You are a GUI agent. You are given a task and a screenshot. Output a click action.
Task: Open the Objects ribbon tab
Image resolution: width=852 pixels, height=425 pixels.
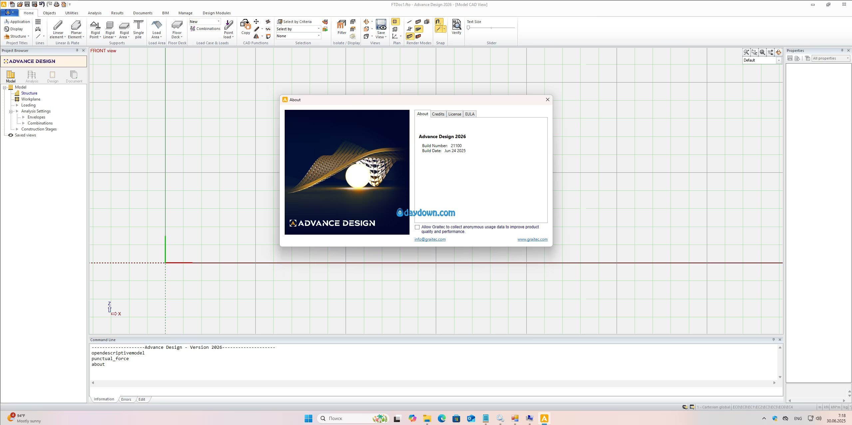tap(49, 13)
